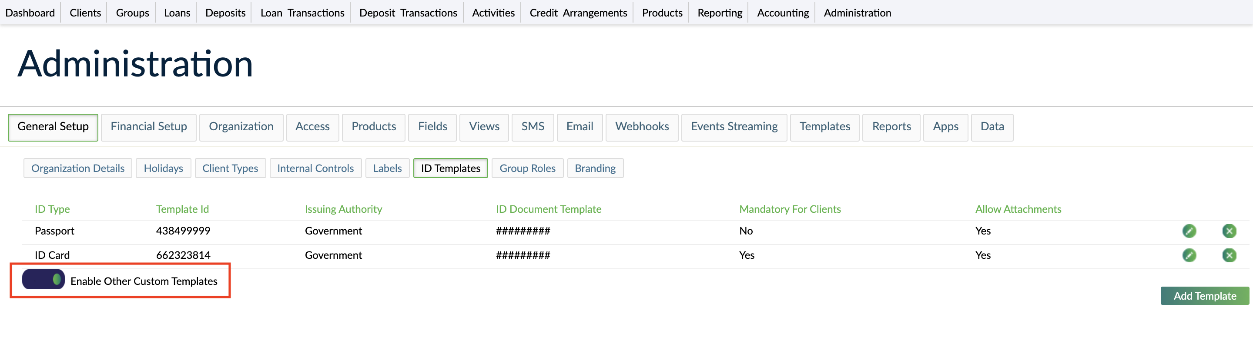Image resolution: width=1253 pixels, height=337 pixels.
Task: Open the Events Streaming tab
Action: click(734, 127)
